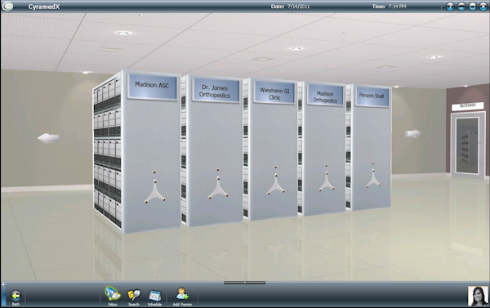Screen dimensions: 490x308
Task: Click the toolbar collapse handle bar
Action: (x=245, y=283)
